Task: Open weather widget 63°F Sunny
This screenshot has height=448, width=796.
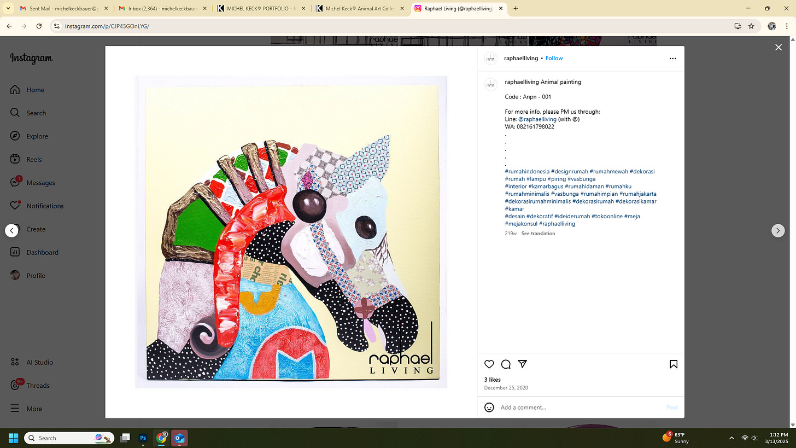Action: [x=676, y=438]
